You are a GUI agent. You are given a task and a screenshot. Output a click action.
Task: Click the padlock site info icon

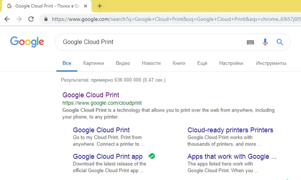(46, 19)
